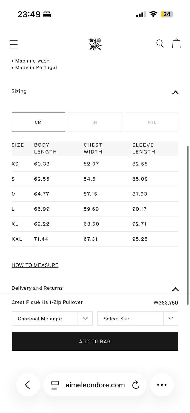Open the search magnifier icon
The height and width of the screenshot is (413, 190).
click(160, 44)
